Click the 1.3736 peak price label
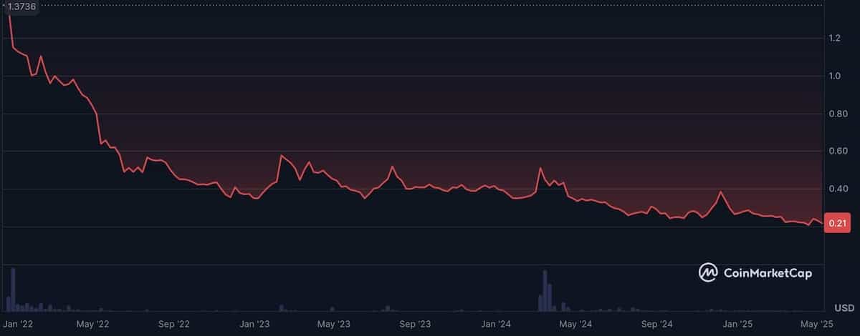The width and height of the screenshot is (860, 336). click(x=21, y=6)
